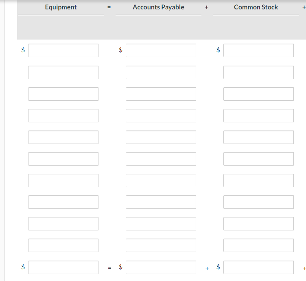Image resolution: width=306 pixels, height=281 pixels.
Task: Focus the third row Equipment input box
Action: point(63,94)
